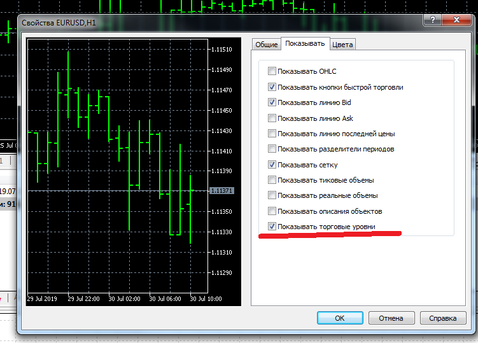Screen dimensions: 478x343
Task: Enable Показывать тиковые объемы checkbox
Action: pos(272,180)
